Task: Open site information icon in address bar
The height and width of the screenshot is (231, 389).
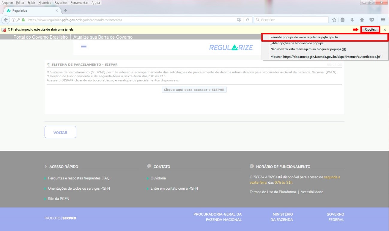Action: [x=13, y=20]
